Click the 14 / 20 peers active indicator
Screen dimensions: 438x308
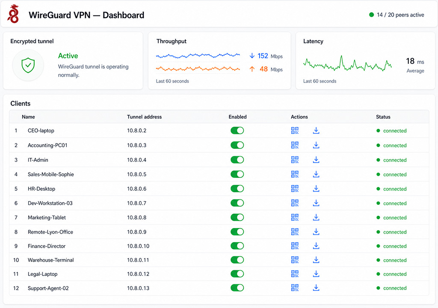point(397,15)
